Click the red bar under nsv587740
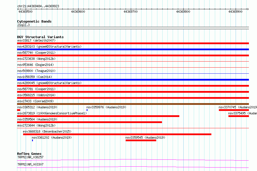The image size is (257, 171). (x=133, y=55)
